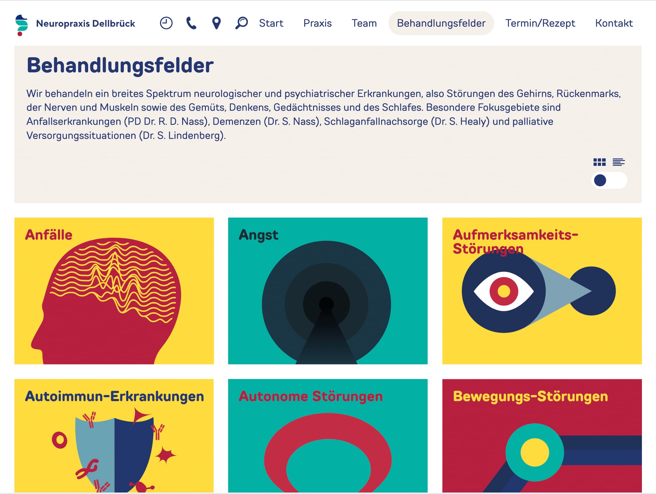The height and width of the screenshot is (494, 656).
Task: Click the phone icon in header
Action: (191, 23)
